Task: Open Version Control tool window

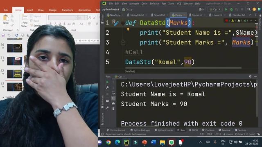Action: click(x=116, y=130)
